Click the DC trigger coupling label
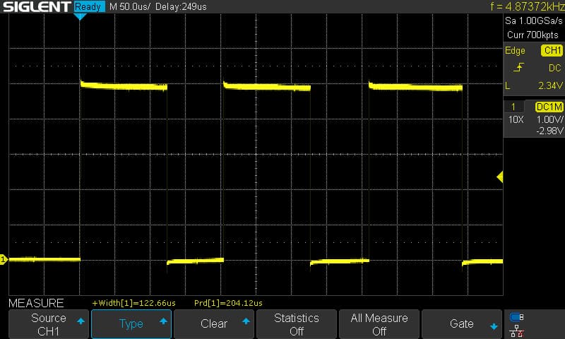The image size is (565, 339). (554, 68)
